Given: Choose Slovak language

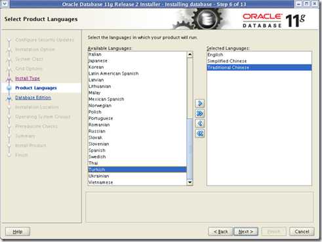Looking at the screenshot, I should 137,138.
